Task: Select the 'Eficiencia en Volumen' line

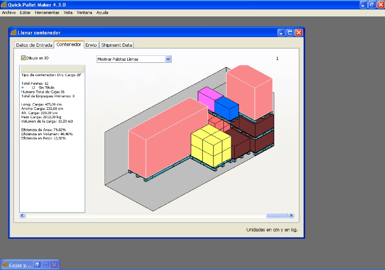Action: (47, 134)
